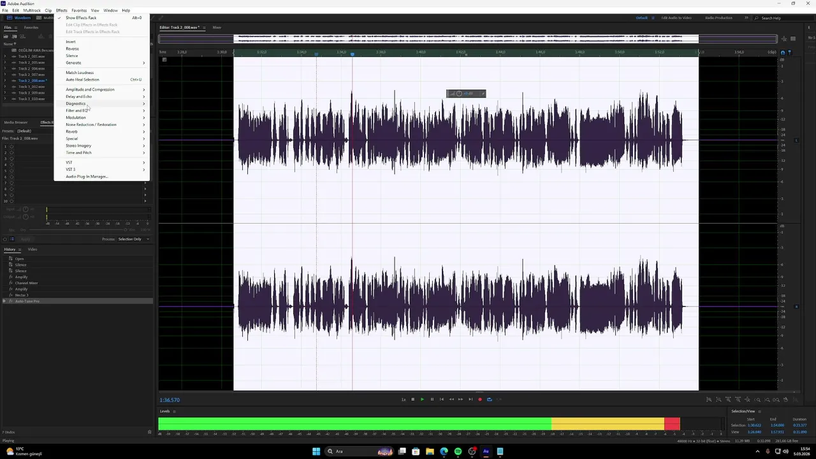The width and height of the screenshot is (816, 459).
Task: Toggle Loop Playback icon
Action: click(x=489, y=400)
